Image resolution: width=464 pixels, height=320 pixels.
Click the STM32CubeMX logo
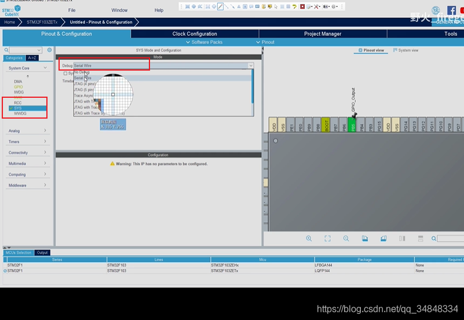click(x=12, y=10)
